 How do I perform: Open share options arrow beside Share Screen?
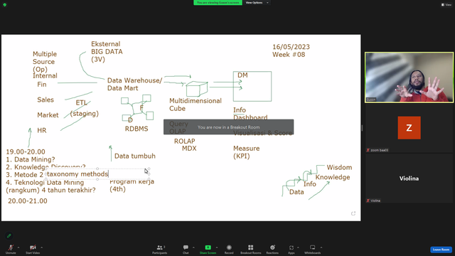coord(217,247)
